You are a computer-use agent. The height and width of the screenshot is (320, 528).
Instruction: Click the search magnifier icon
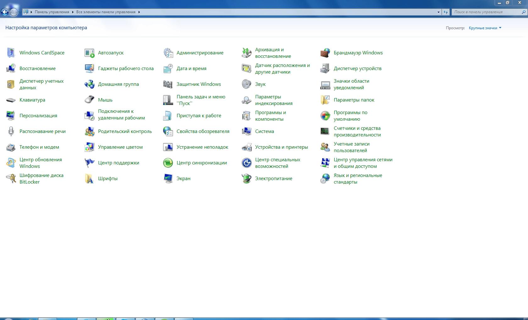pyautogui.click(x=523, y=12)
